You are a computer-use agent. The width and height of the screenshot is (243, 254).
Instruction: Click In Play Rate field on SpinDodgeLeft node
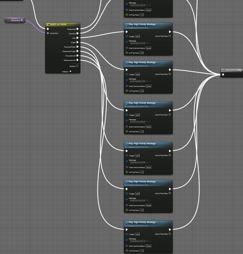click(141, 53)
